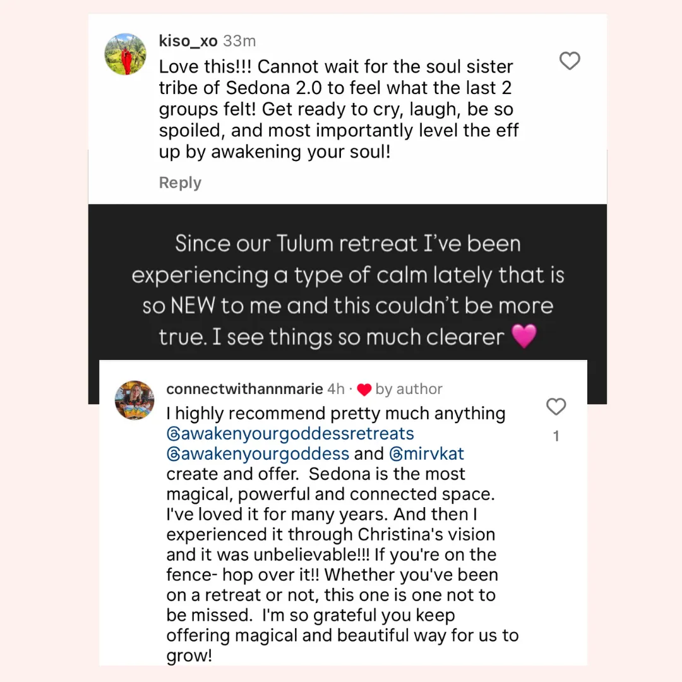Click the 33m timestamp on kiso_xo's comment
682x682 pixels.
pos(240,41)
